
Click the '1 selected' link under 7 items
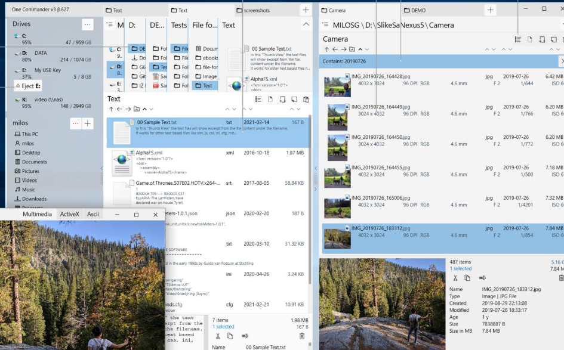(x=223, y=327)
